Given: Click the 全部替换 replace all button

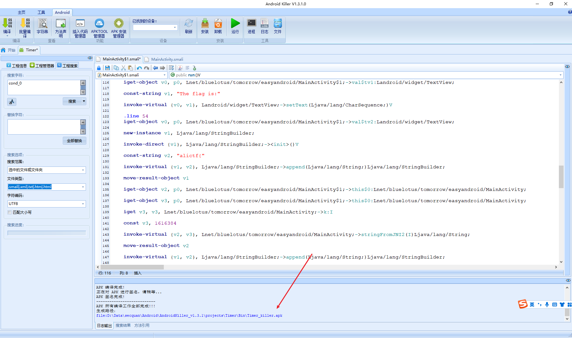Looking at the screenshot, I should (74, 141).
